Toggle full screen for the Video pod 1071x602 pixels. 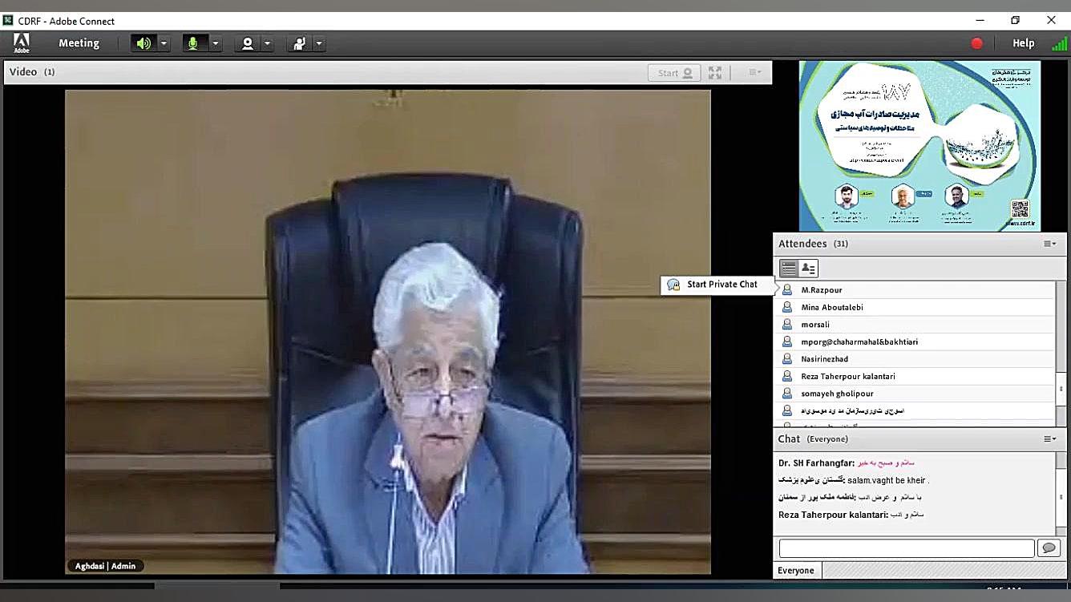(x=715, y=73)
